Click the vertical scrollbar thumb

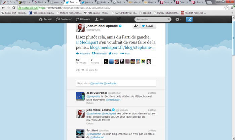(233, 38)
